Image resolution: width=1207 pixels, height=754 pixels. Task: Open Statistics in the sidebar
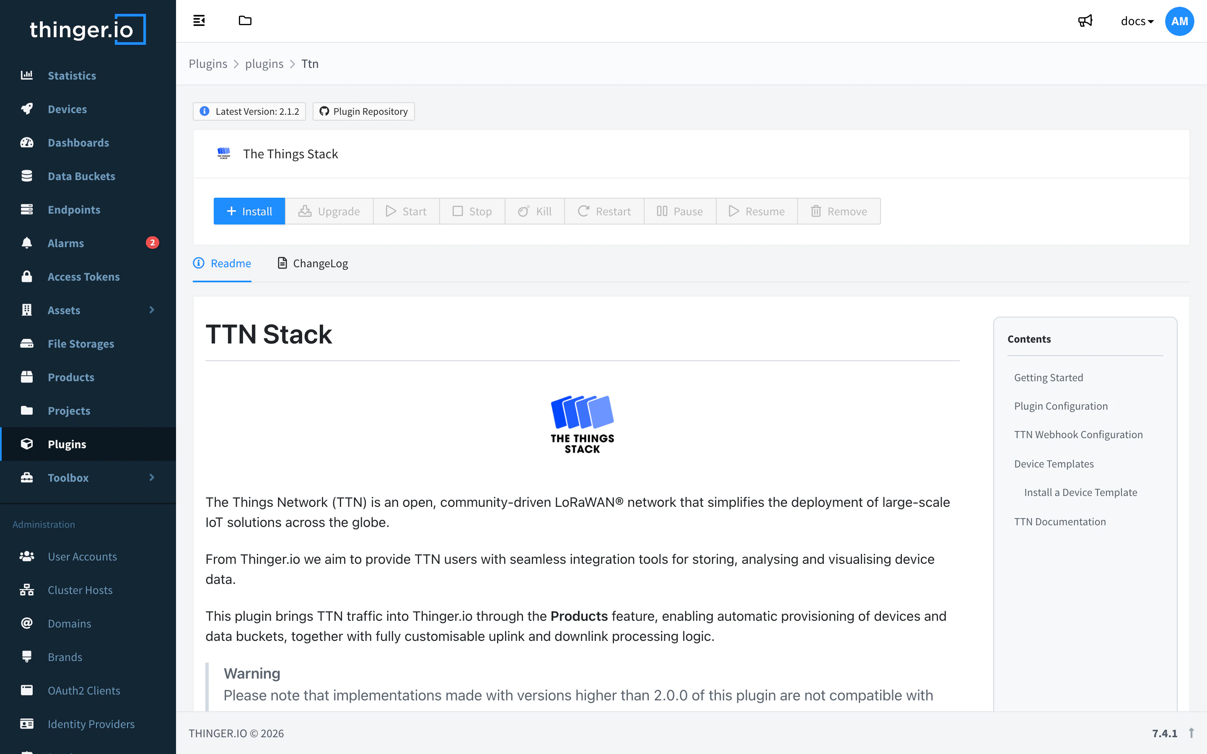[x=88, y=75]
